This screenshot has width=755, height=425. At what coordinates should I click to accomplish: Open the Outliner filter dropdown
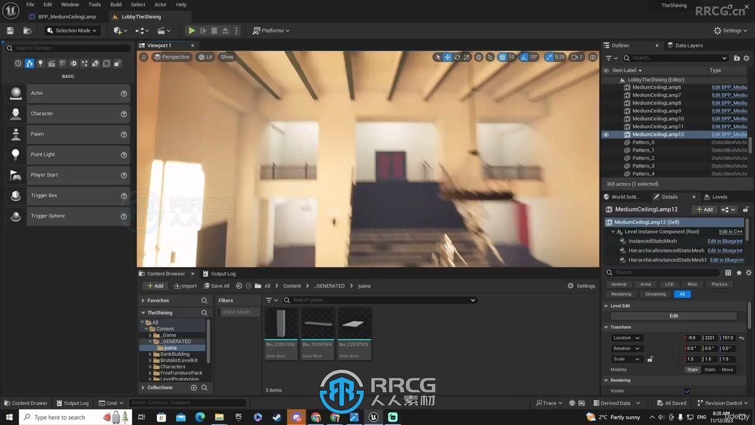point(611,58)
